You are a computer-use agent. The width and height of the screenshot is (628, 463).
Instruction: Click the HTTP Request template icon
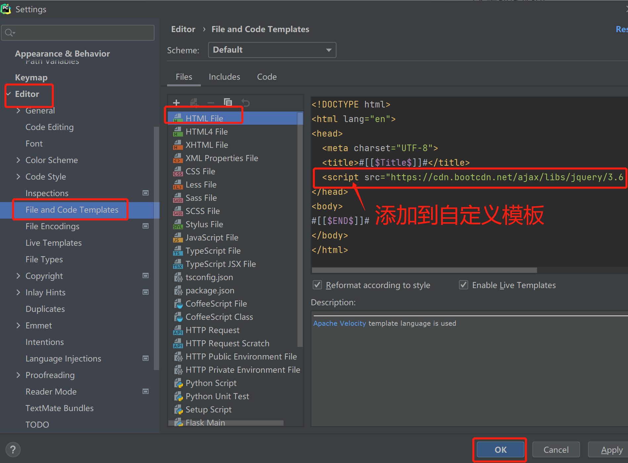178,330
